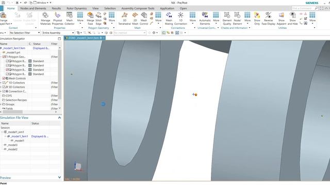This screenshot has width=330, height=185.
Task: Open Node/Element information tool
Action: (237, 18)
